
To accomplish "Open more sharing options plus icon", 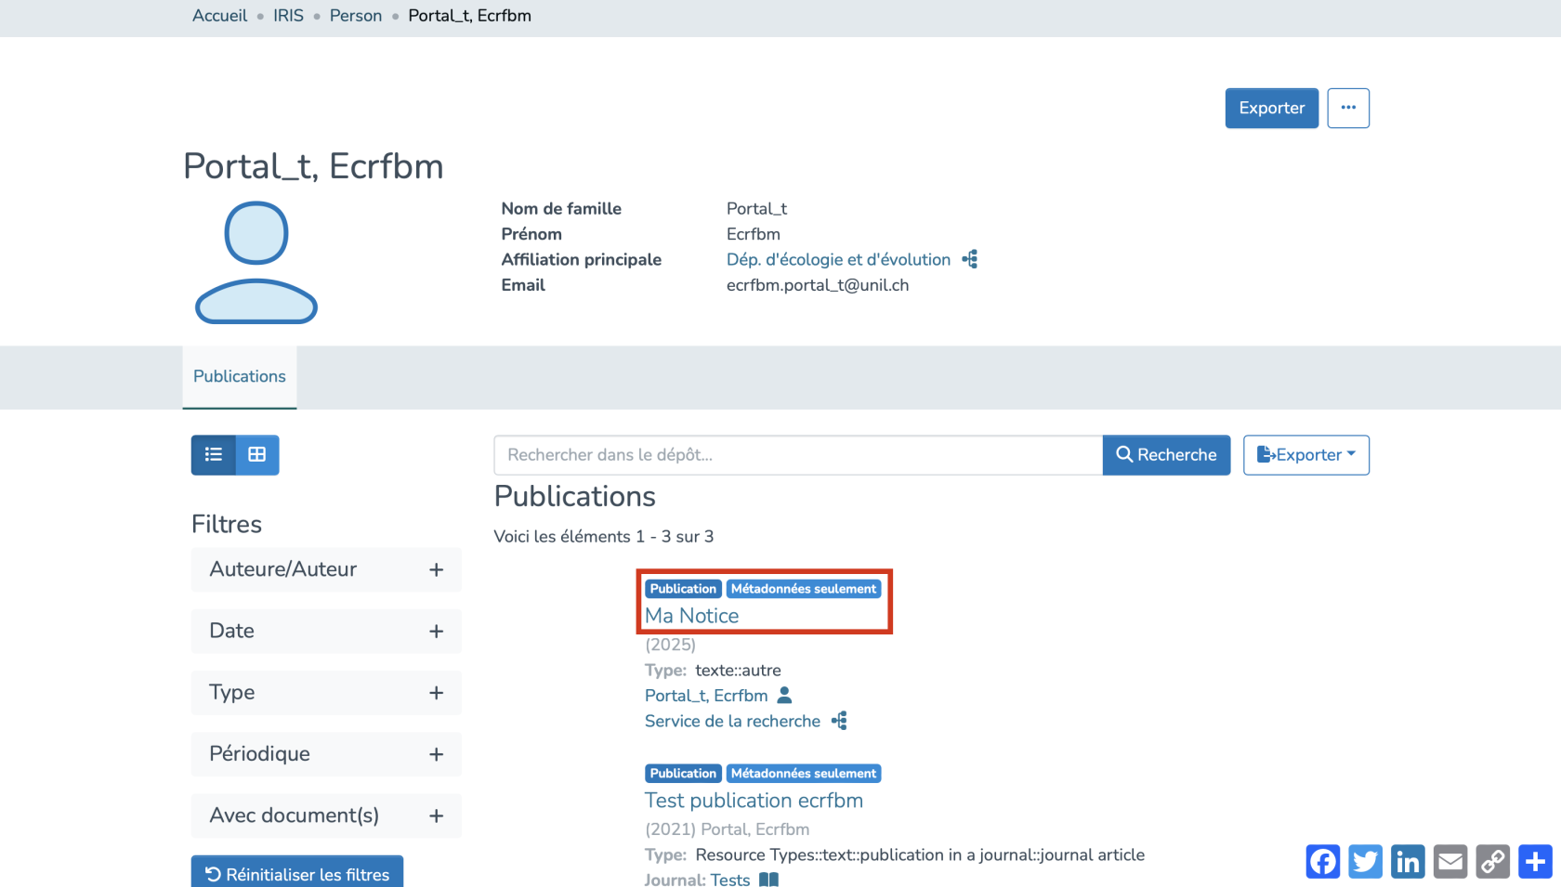I will pos(1535,861).
